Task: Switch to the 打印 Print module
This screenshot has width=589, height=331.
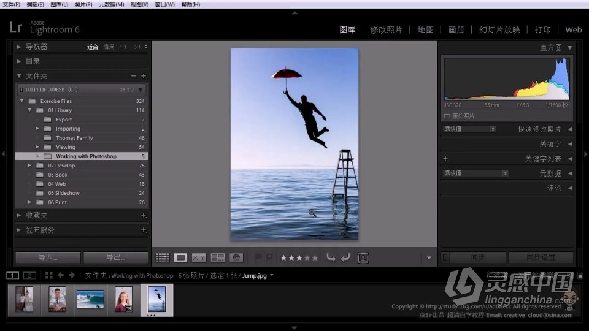Action: tap(543, 29)
